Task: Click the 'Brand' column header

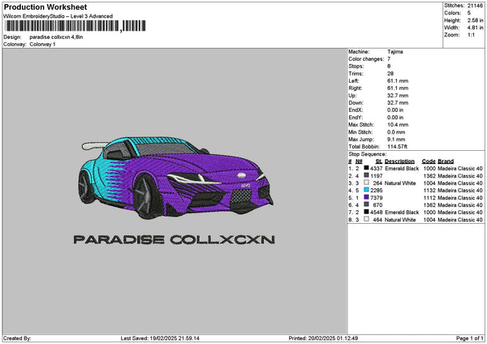Action: tap(446, 161)
